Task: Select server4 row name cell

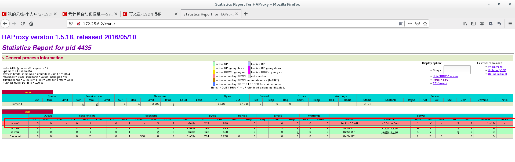Action: tap(15, 132)
